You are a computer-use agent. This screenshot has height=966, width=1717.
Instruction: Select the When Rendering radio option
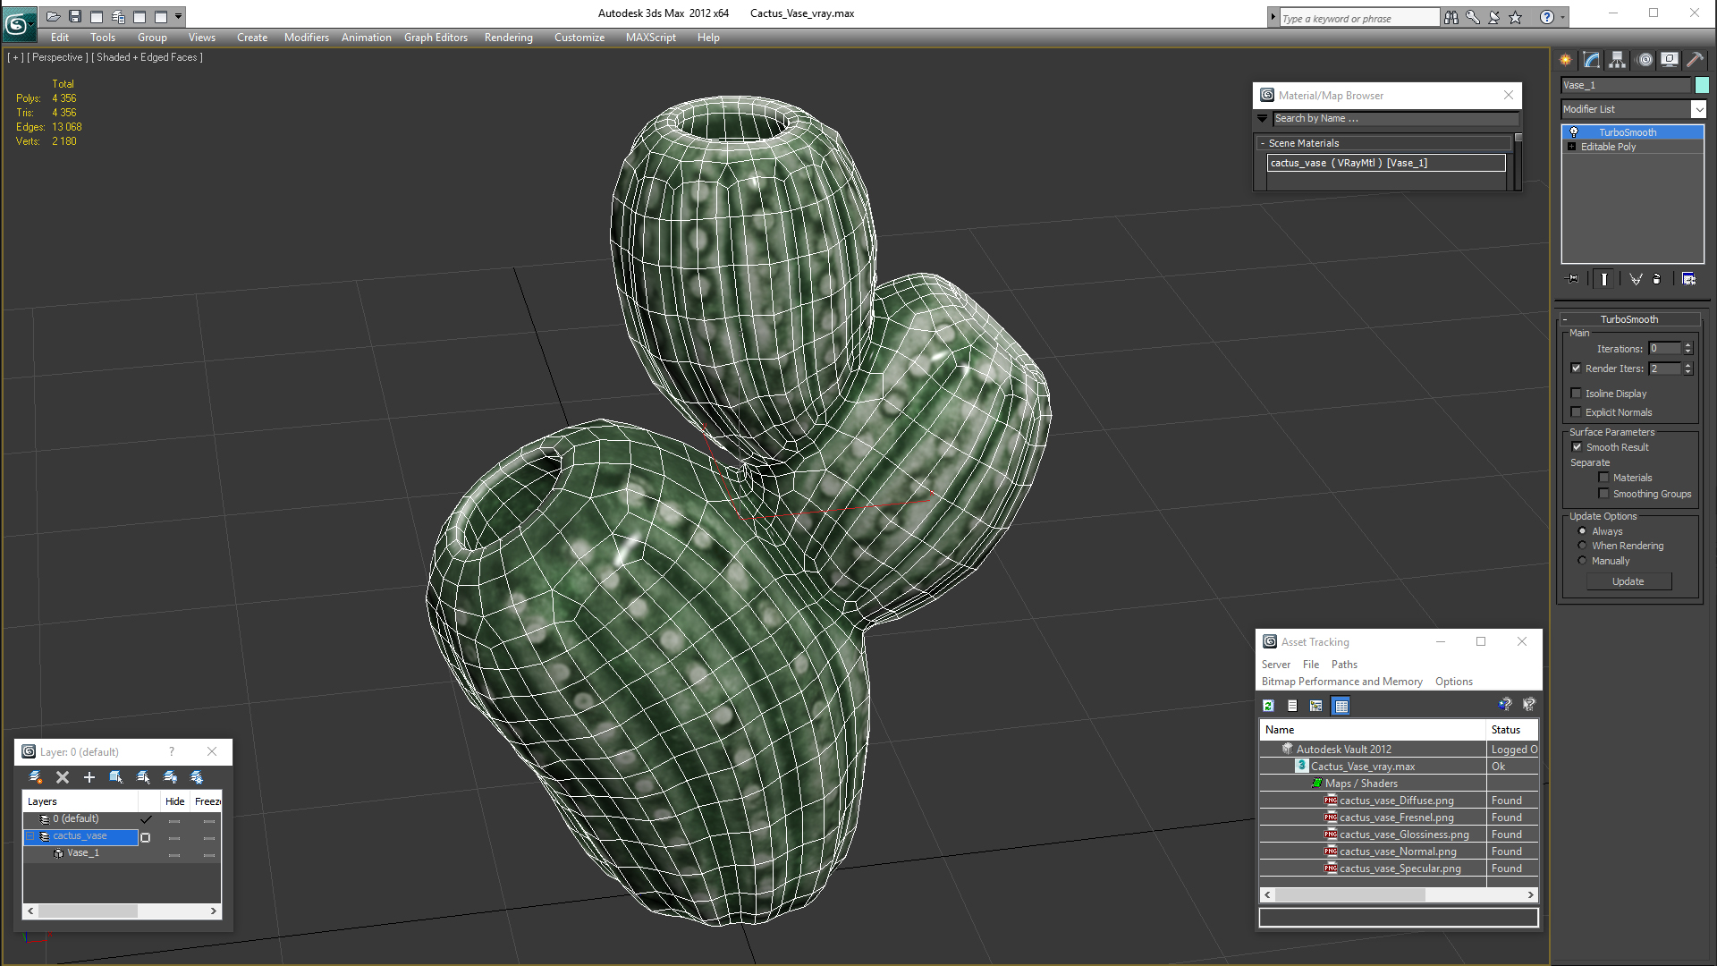(1582, 546)
